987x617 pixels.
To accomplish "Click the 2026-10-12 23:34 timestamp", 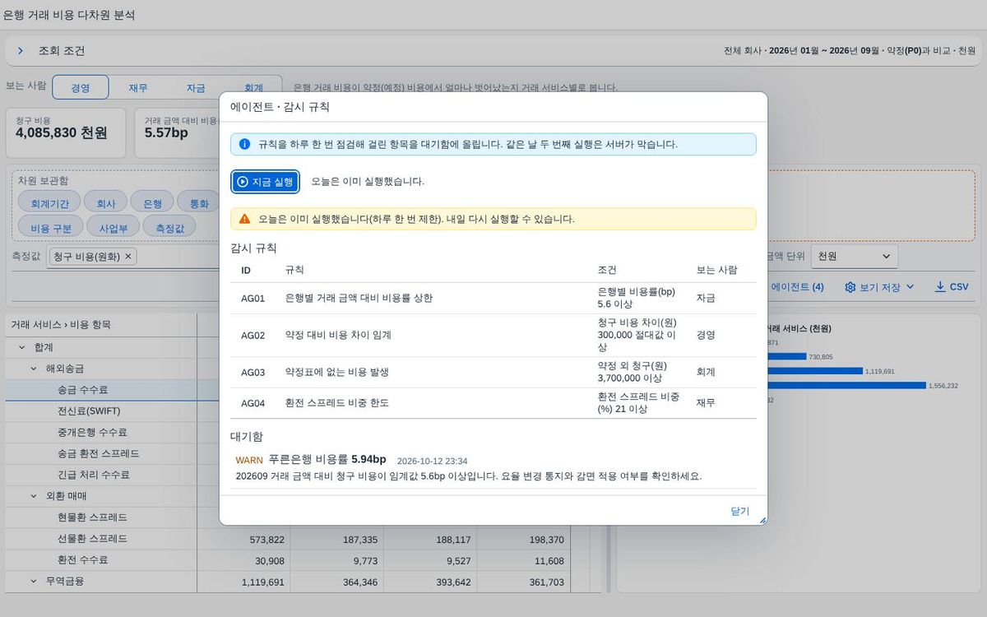I will point(432,461).
